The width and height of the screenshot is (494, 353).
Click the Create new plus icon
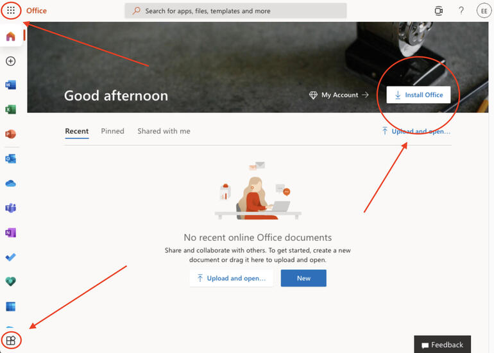point(11,61)
